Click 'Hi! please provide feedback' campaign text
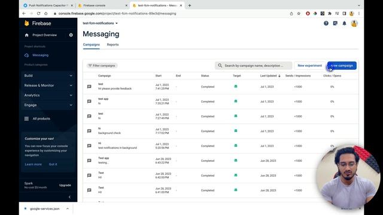Viewport: 383px width, 215px height. (x=115, y=89)
